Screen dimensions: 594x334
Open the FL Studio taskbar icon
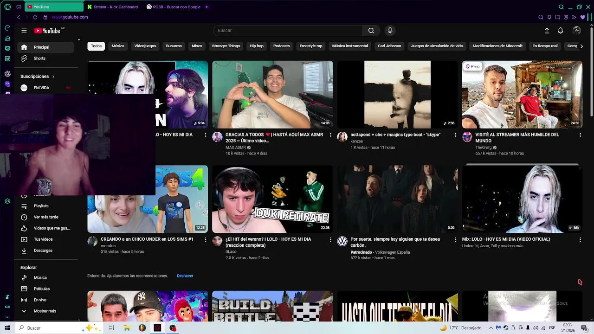[142, 328]
